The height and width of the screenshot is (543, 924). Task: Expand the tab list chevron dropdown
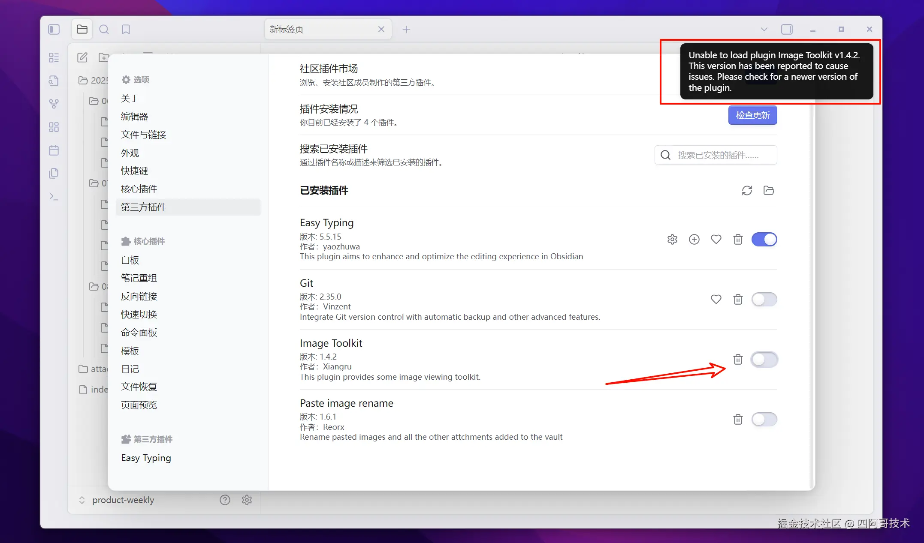[764, 29]
